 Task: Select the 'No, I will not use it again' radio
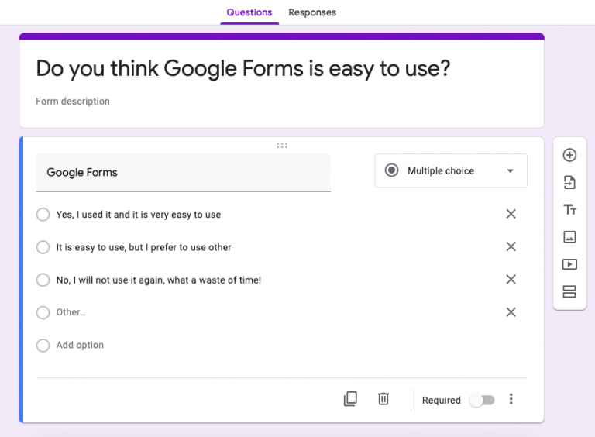click(43, 280)
